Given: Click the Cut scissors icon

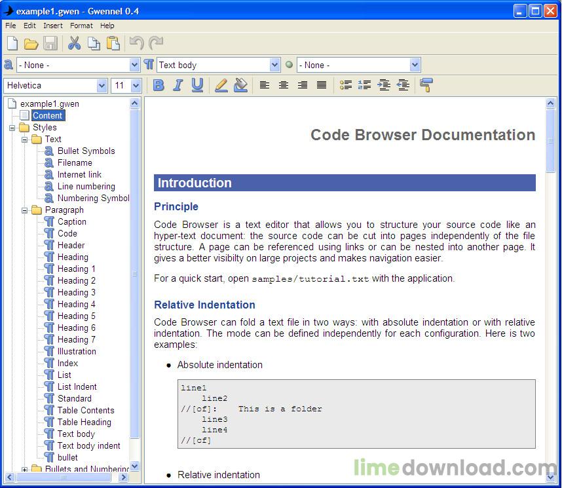Looking at the screenshot, I should pyautogui.click(x=74, y=43).
